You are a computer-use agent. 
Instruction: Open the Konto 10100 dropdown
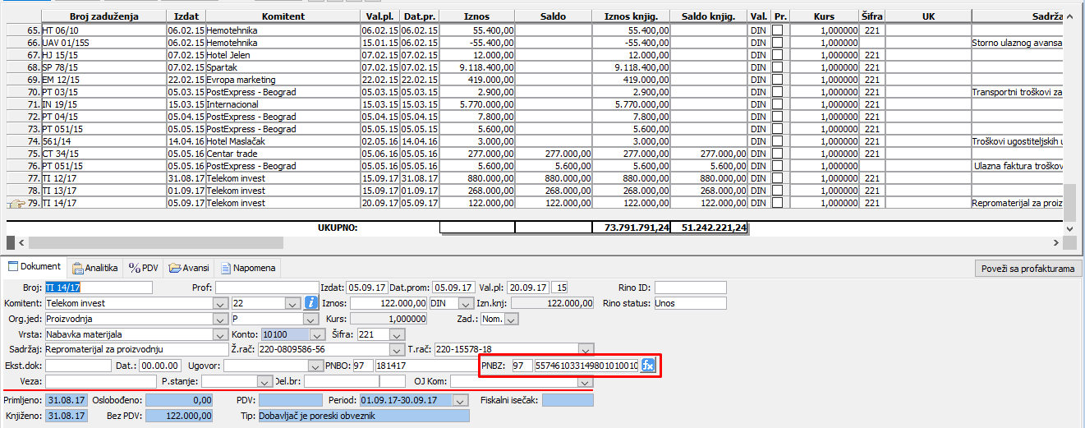tap(317, 334)
